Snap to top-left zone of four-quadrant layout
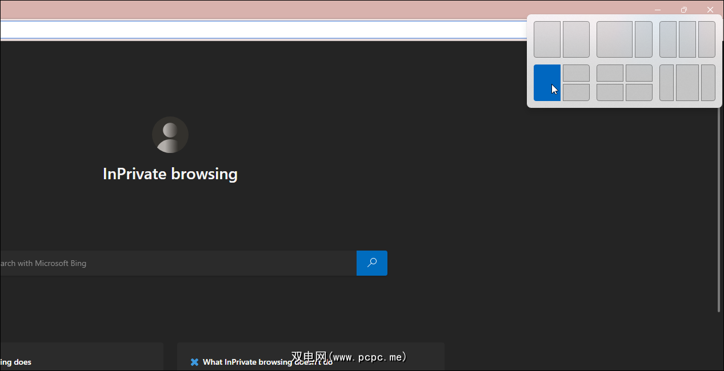 [x=610, y=73]
